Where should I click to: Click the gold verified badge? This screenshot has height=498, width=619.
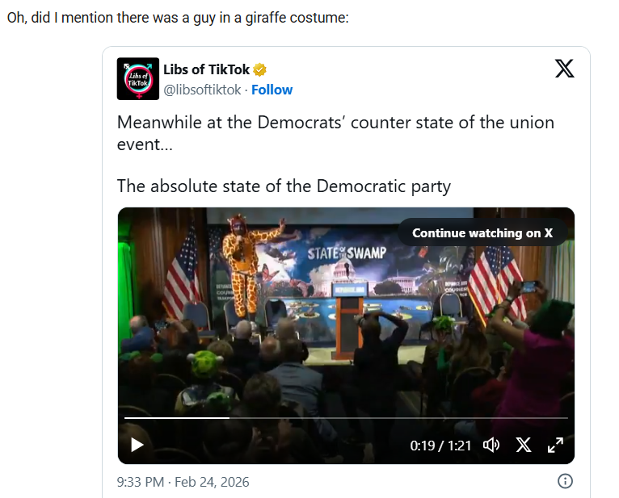coord(261,70)
